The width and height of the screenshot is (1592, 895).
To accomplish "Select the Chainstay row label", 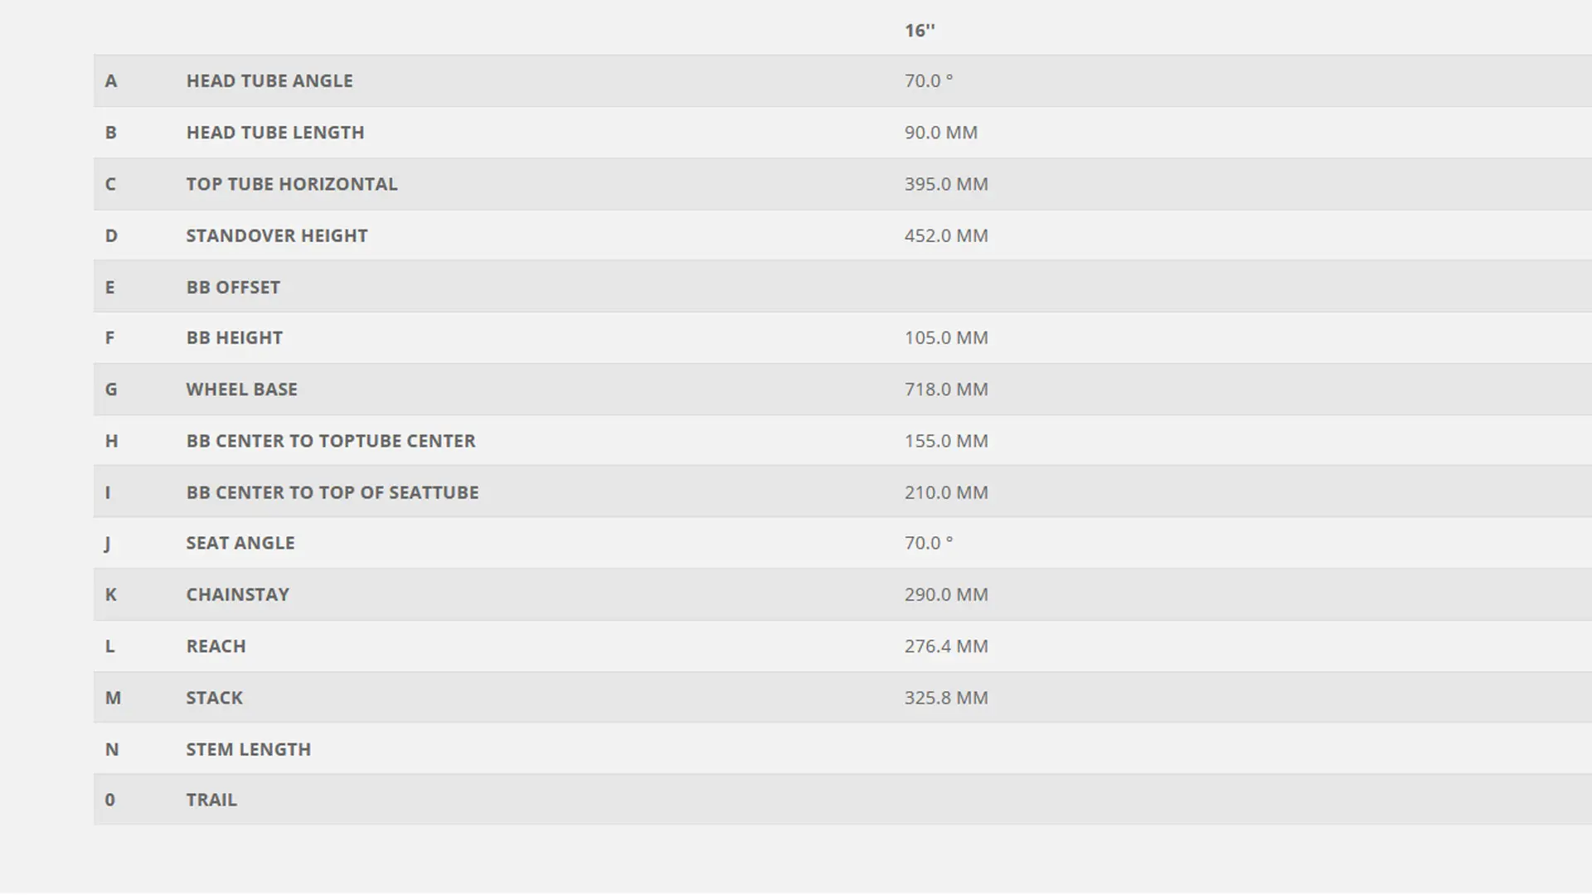I will pyautogui.click(x=238, y=595).
